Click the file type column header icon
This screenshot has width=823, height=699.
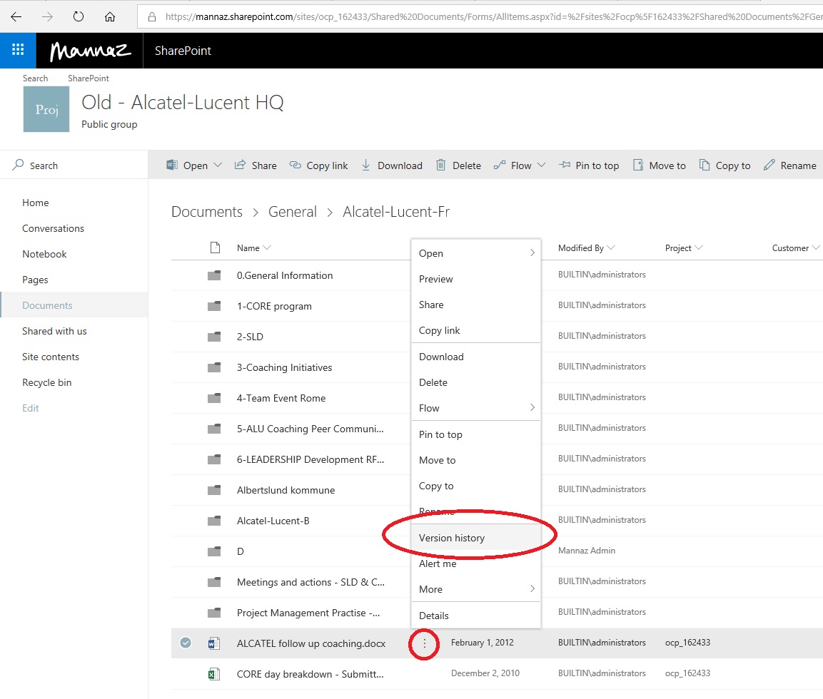click(215, 248)
